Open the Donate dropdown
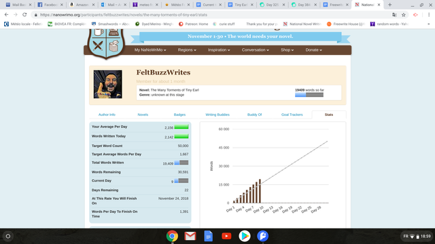This screenshot has height=244, width=435. [314, 50]
